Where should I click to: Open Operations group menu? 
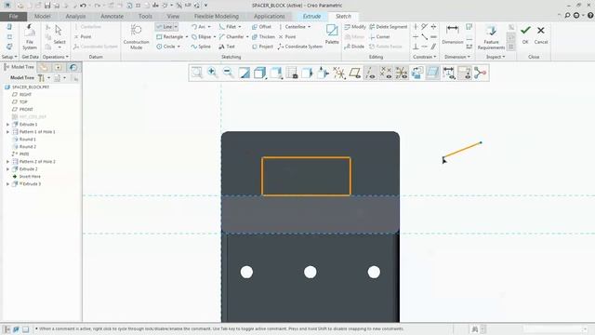56,57
